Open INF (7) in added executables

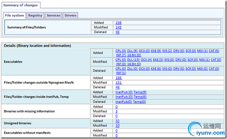point(121,55)
